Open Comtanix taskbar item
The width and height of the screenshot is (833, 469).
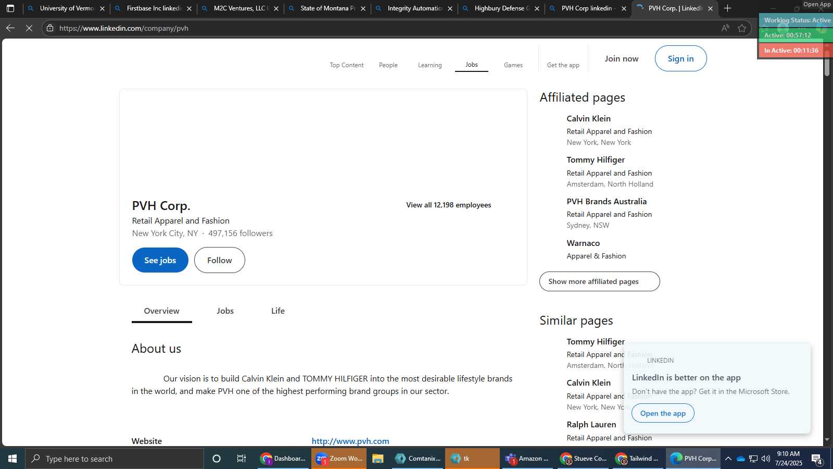point(418,459)
